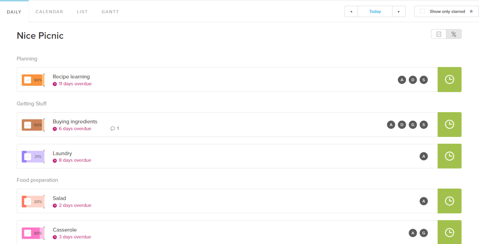
Task: Click the green clock button for Laundry
Action: (x=449, y=156)
